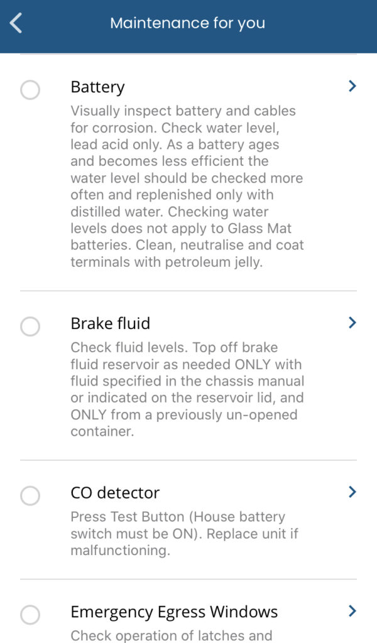The image size is (377, 643).
Task: Expand the Brake fluid maintenance entry
Action: (x=352, y=323)
